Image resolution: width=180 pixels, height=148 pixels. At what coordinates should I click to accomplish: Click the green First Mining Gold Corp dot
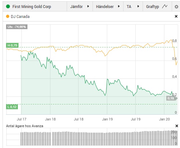8,6
